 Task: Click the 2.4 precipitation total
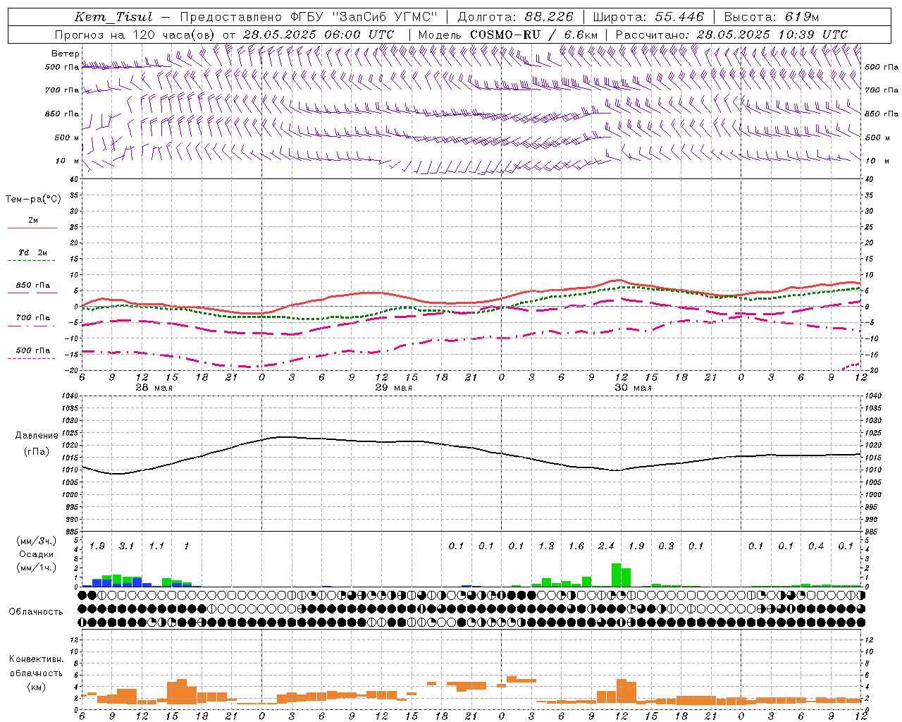[x=606, y=546]
